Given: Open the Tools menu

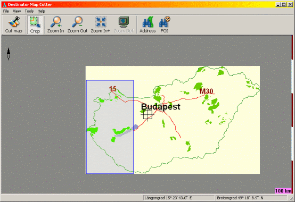Looking at the screenshot, I should pyautogui.click(x=29, y=11).
